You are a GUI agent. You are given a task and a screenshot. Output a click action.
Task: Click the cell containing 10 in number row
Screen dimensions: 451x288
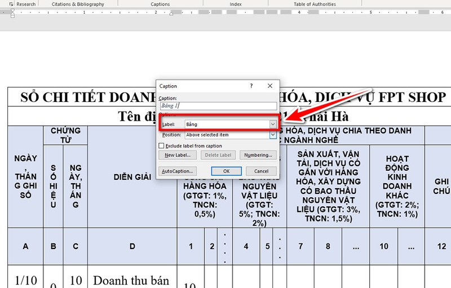pyautogui.click(x=384, y=246)
